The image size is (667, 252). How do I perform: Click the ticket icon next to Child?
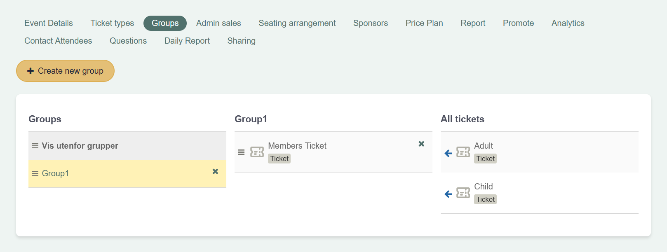coord(463,193)
